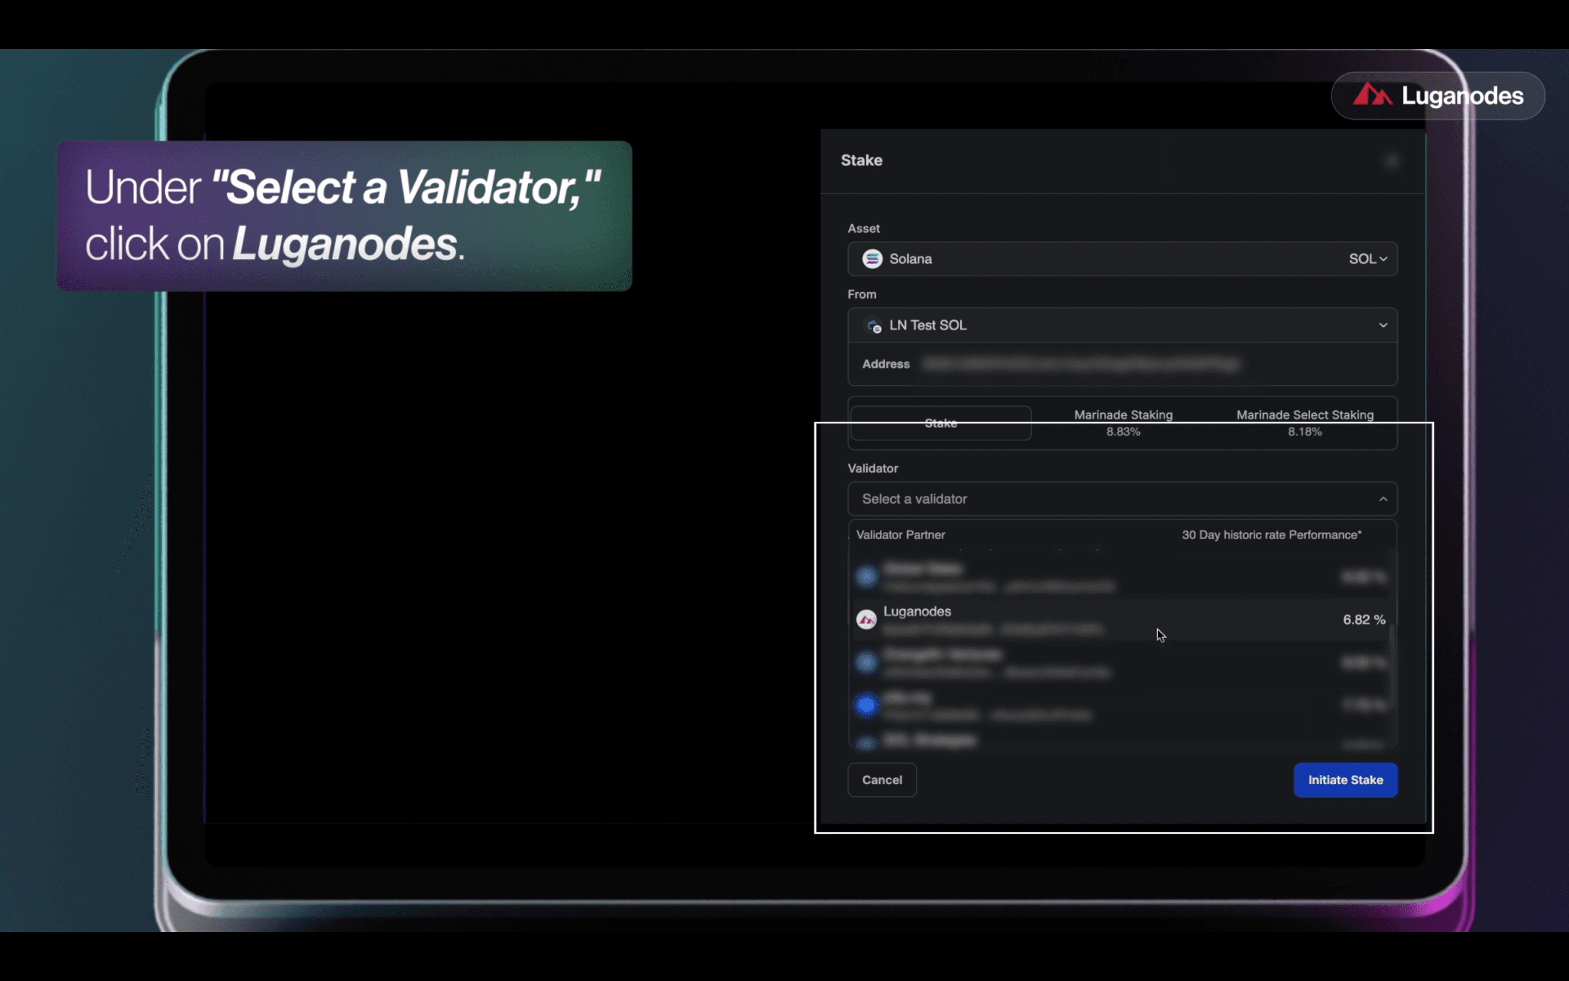The height and width of the screenshot is (981, 1569).
Task: Close the Stake dialog with the X
Action: pos(1391,161)
